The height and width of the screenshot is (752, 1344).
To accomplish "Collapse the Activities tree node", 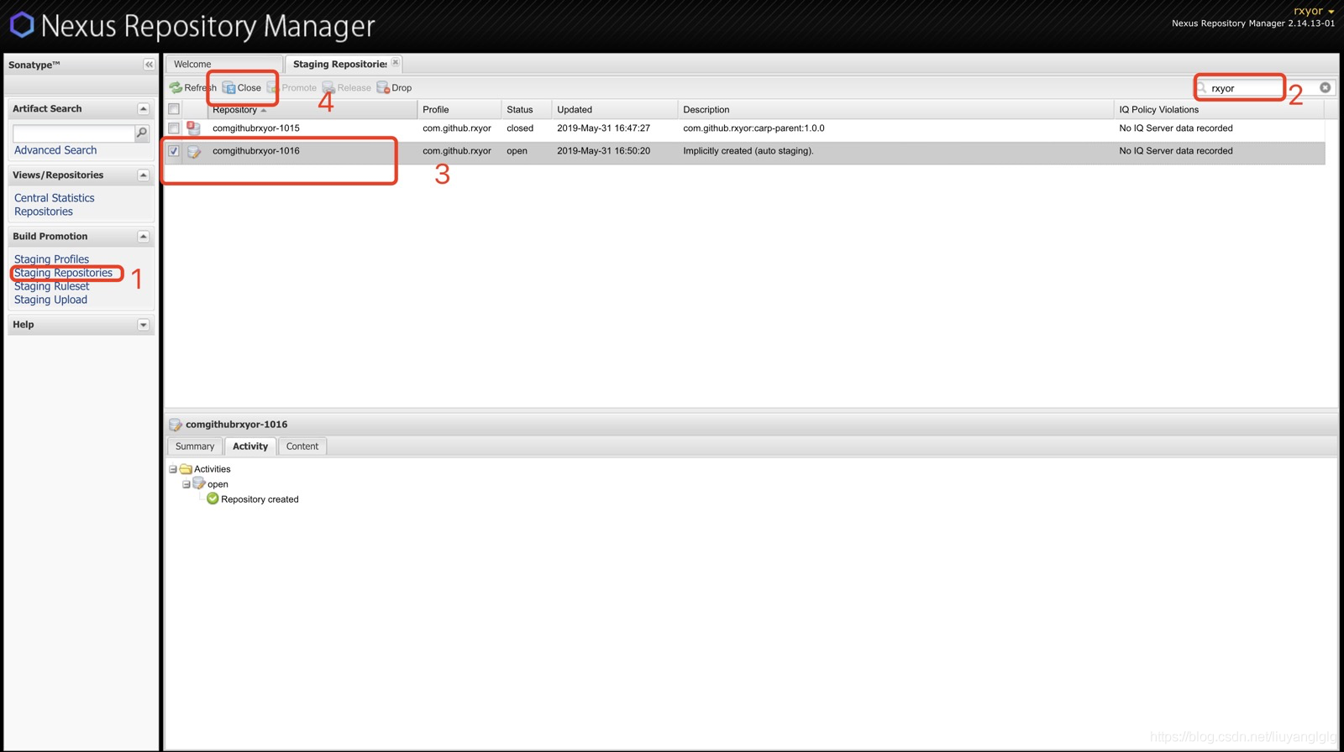I will pyautogui.click(x=173, y=469).
